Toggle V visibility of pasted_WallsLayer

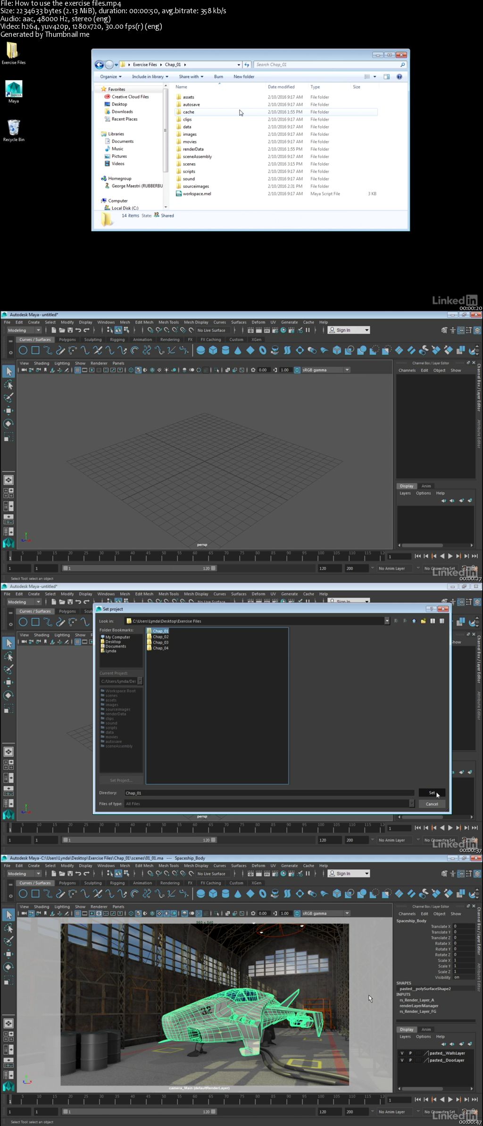[x=402, y=1053]
